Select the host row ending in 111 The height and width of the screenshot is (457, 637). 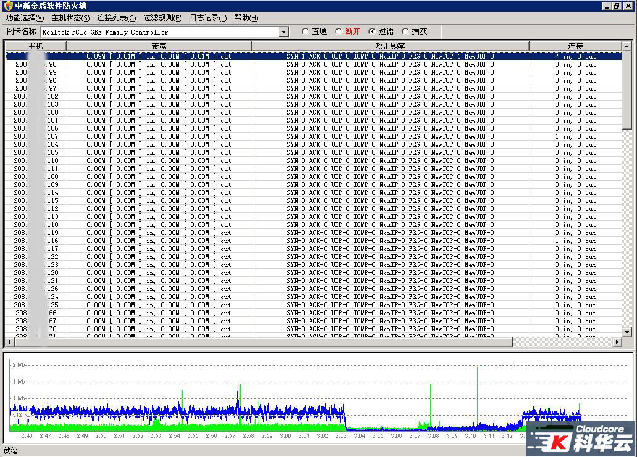[x=314, y=169]
